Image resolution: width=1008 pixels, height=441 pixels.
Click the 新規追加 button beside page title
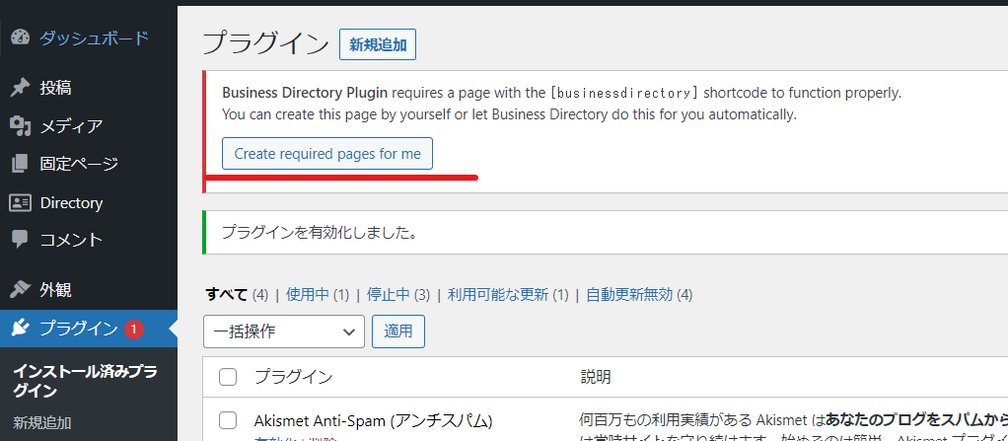(378, 44)
